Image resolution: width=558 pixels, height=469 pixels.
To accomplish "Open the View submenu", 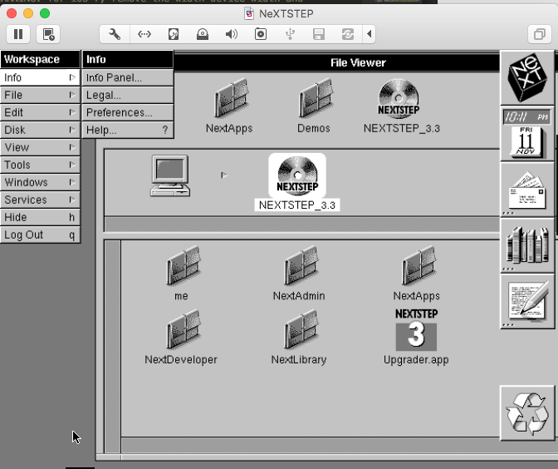I will (40, 147).
